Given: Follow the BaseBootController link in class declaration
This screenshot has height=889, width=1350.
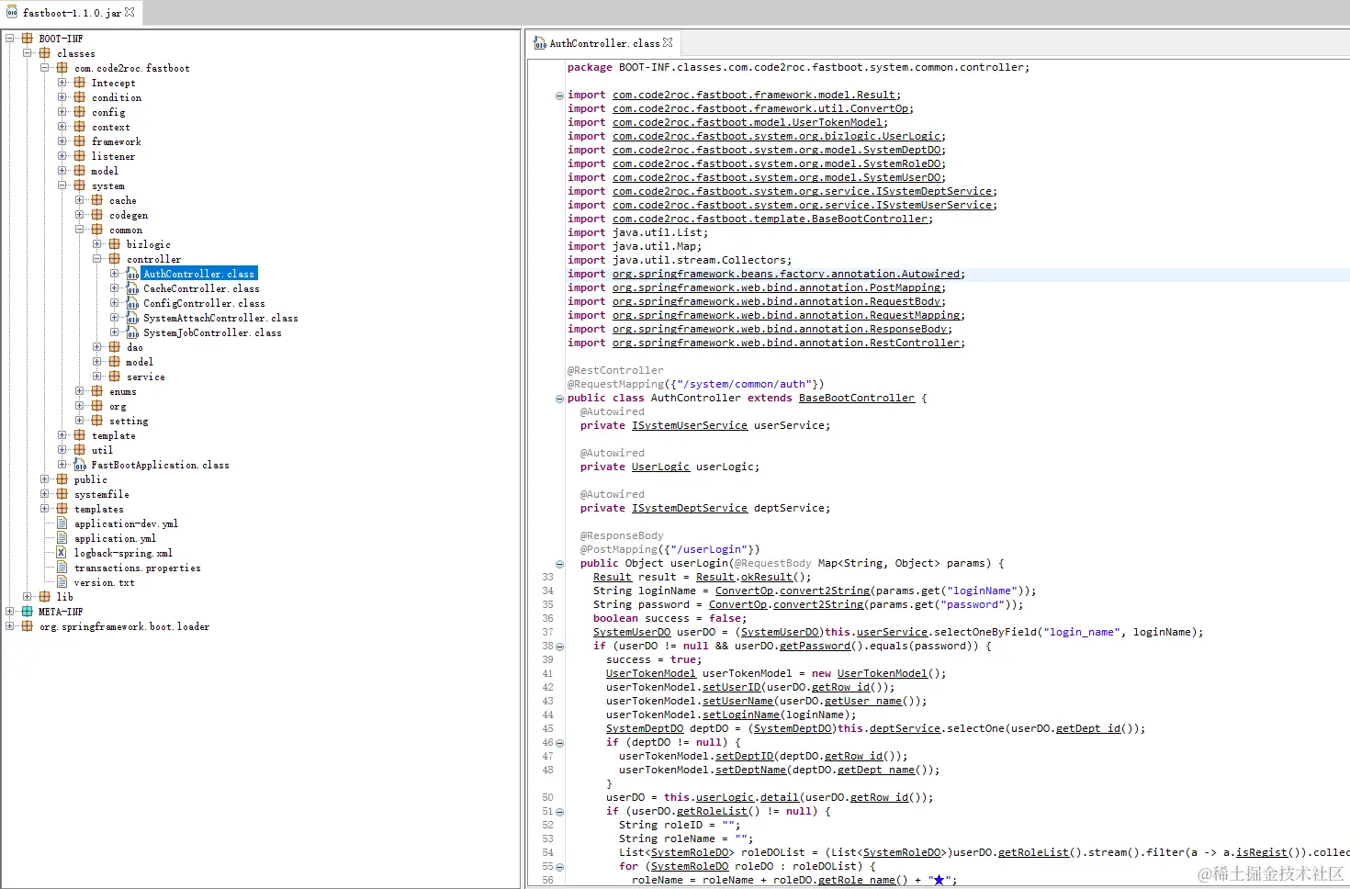Looking at the screenshot, I should click(x=857, y=399).
